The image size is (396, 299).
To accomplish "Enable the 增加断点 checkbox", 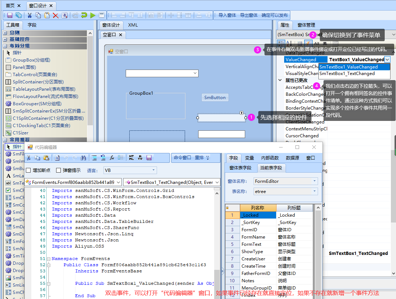I will coord(28,170).
